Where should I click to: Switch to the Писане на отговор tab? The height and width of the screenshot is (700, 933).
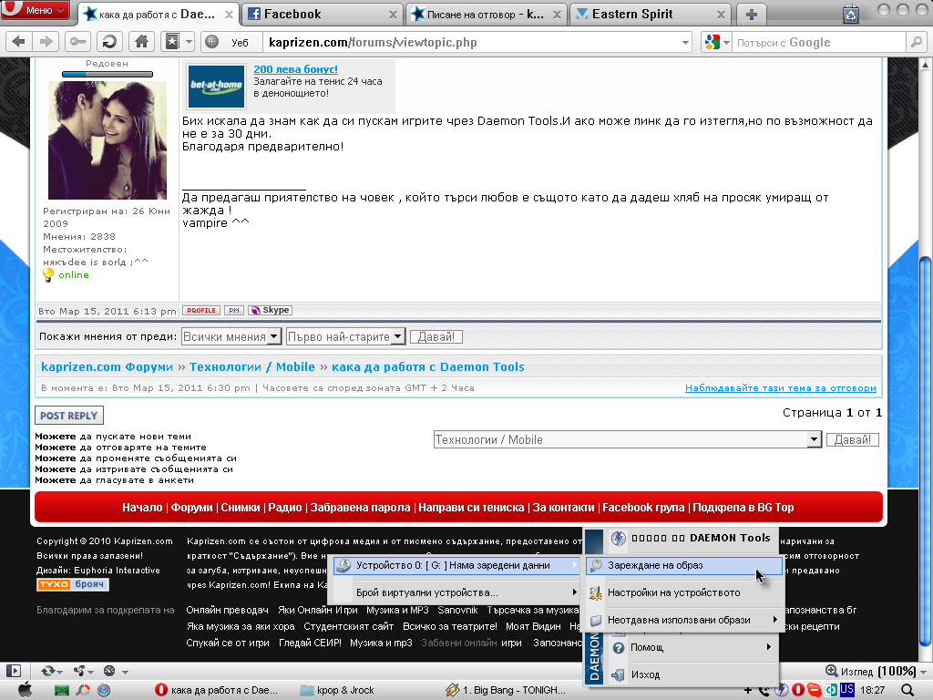487,15
